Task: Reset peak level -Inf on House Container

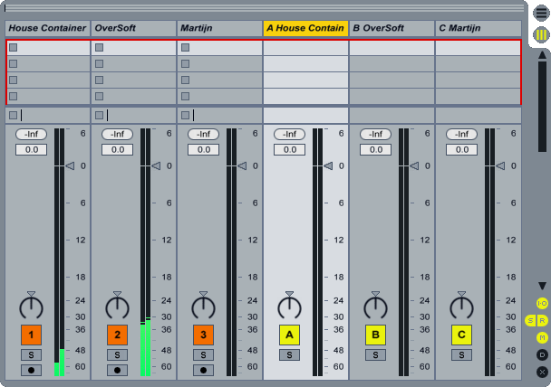Action: pos(31,134)
